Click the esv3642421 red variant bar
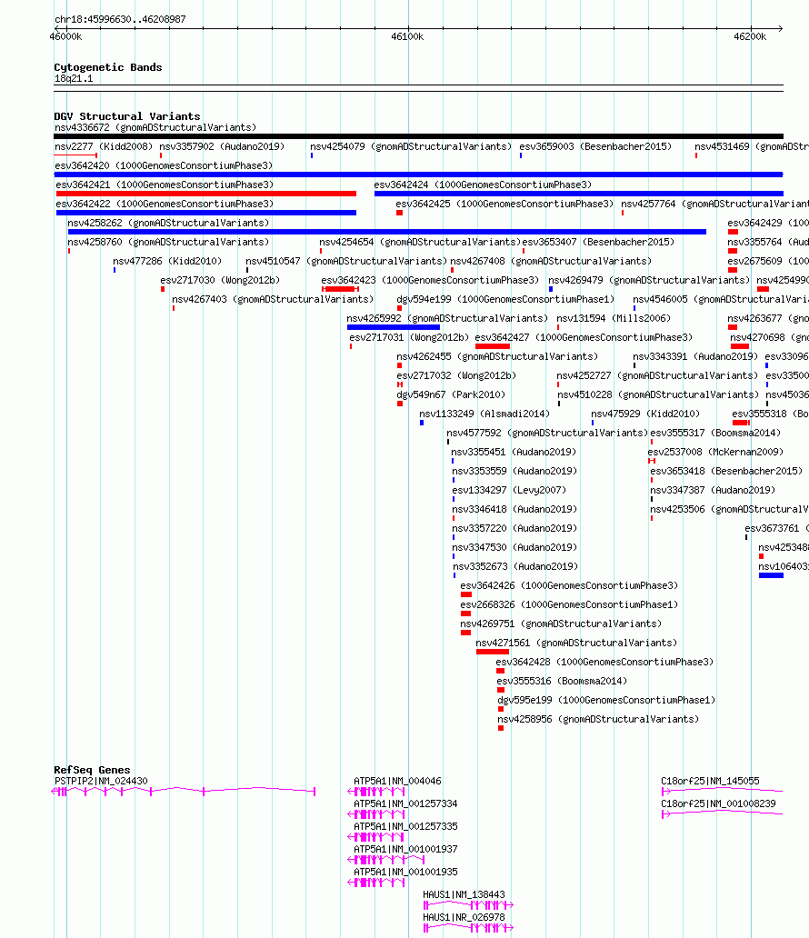The width and height of the screenshot is (809, 938). pyautogui.click(x=205, y=194)
